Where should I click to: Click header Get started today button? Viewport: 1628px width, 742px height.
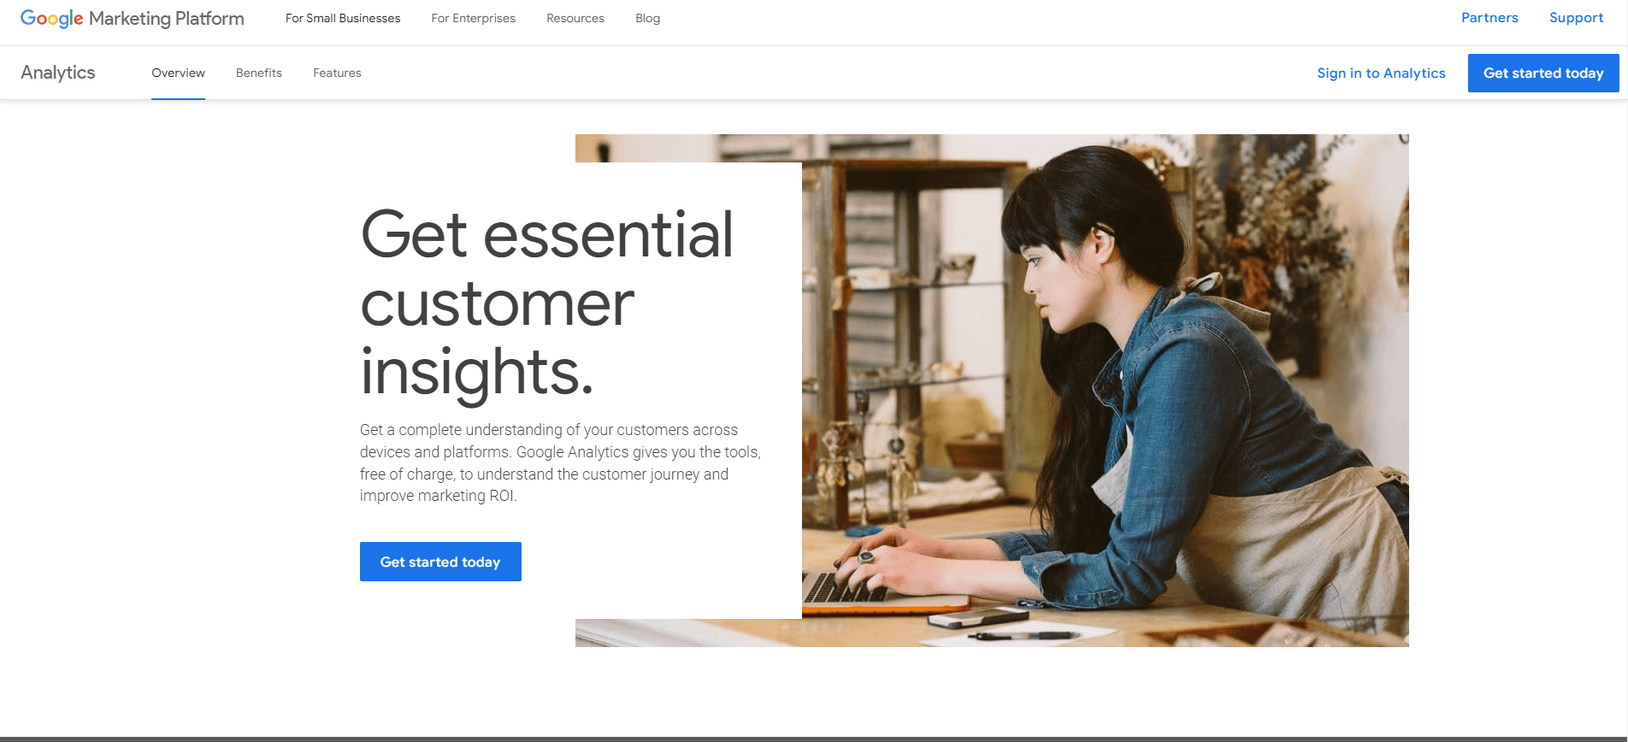[x=1543, y=73]
